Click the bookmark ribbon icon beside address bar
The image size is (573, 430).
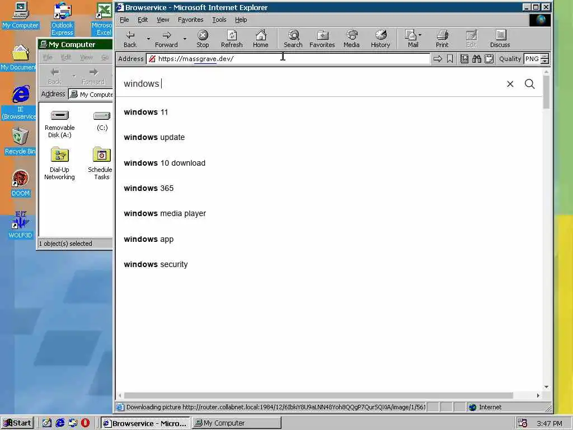tap(450, 59)
